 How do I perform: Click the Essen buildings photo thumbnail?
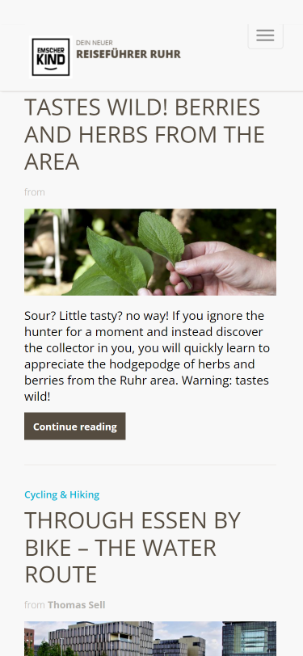(x=150, y=638)
